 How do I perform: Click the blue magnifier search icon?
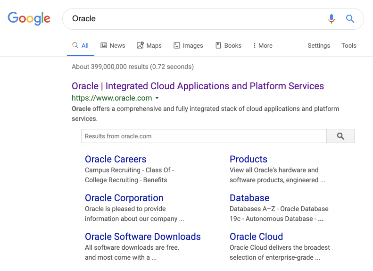coord(350,19)
